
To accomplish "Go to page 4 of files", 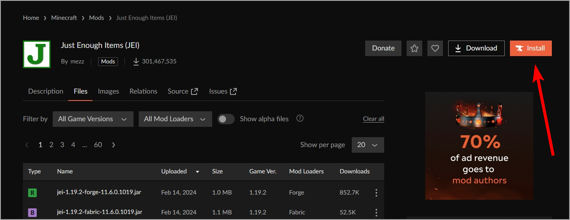I will click(73, 145).
